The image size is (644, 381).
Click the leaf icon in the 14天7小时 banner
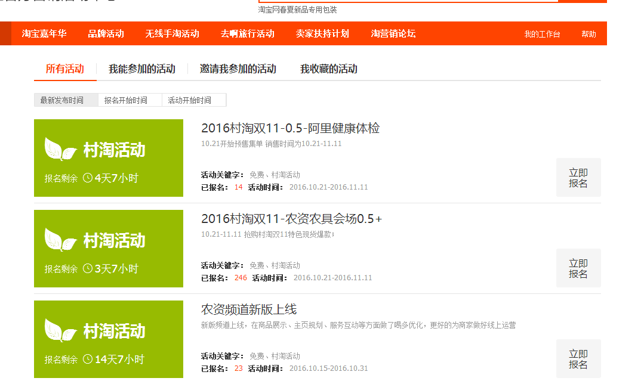tap(60, 330)
